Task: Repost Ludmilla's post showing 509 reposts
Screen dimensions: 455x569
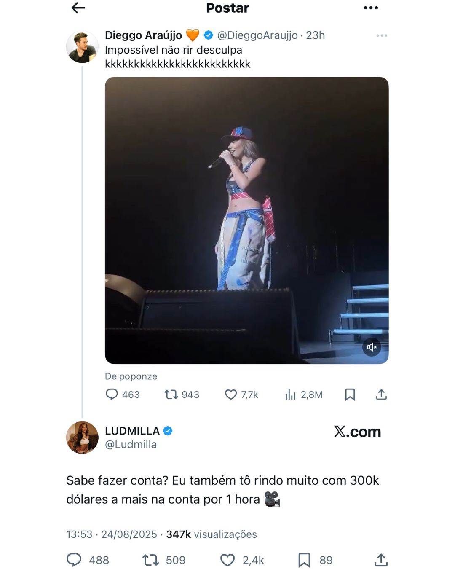Action: point(150,560)
